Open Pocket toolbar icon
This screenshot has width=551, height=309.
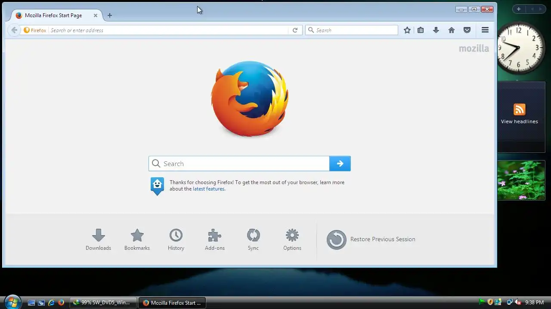coord(467,30)
